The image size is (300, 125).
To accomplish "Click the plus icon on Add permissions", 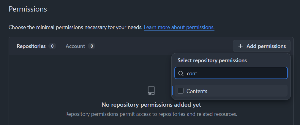I will pos(241,46).
